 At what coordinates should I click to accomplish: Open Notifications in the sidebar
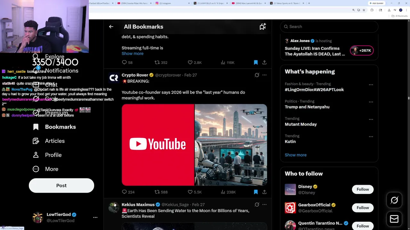point(56,71)
